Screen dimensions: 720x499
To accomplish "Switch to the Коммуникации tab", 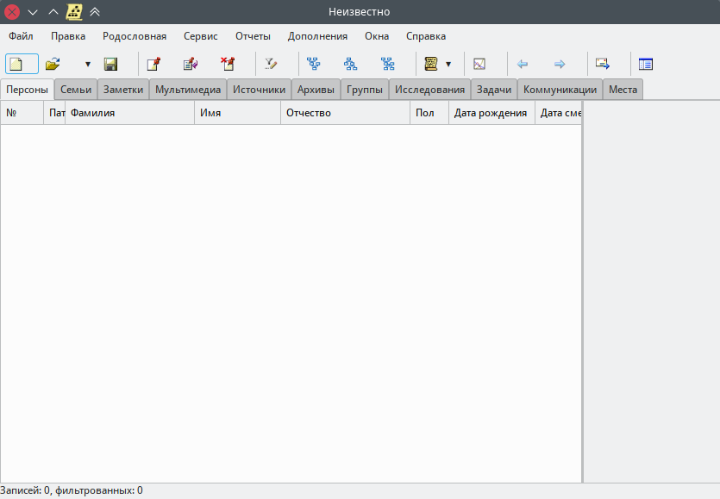I will (x=560, y=90).
